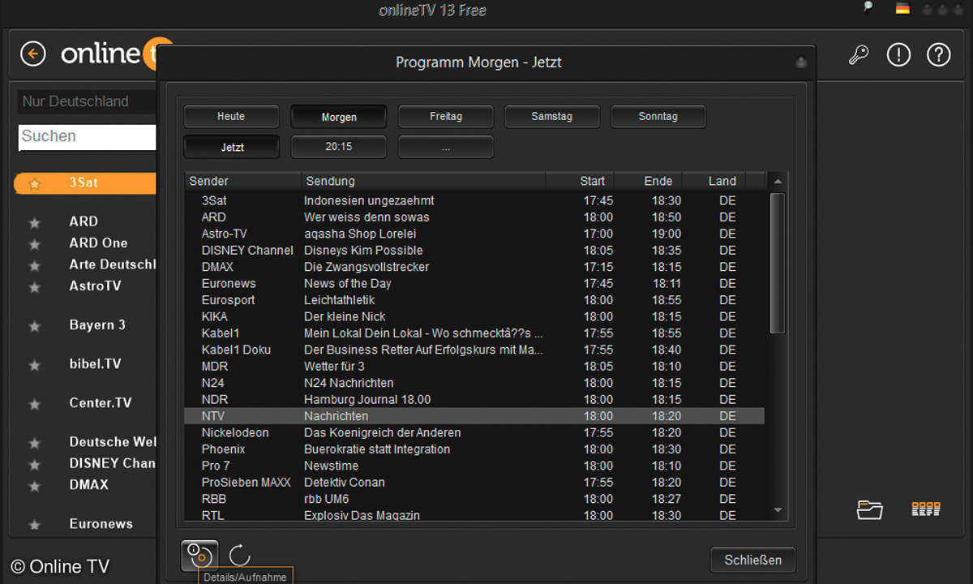Screen dimensions: 973x584
Task: Select the ARD Wer weiss denn sowas row
Action: (x=474, y=217)
